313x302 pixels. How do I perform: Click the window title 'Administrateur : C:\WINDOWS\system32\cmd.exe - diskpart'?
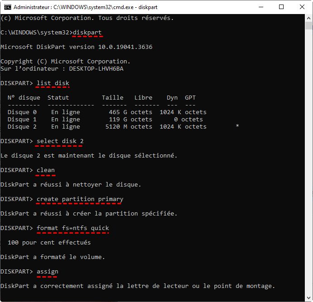(85, 7)
